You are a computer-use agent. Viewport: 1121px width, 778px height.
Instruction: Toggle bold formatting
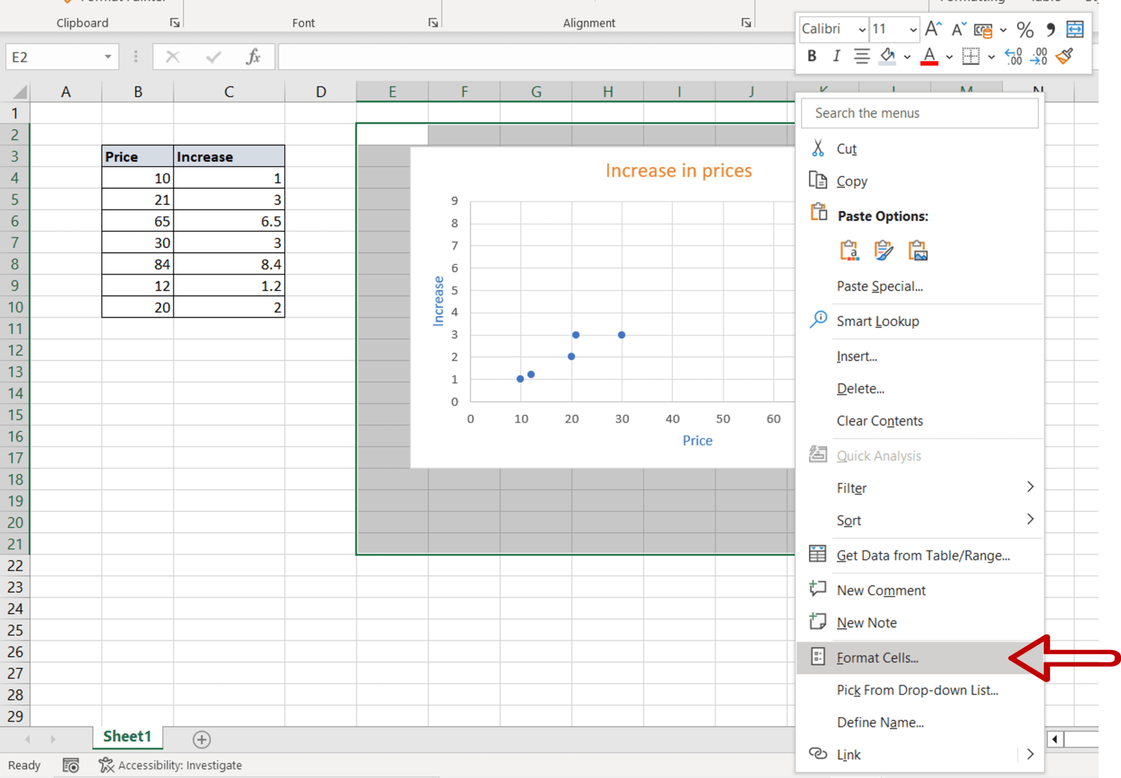(811, 56)
